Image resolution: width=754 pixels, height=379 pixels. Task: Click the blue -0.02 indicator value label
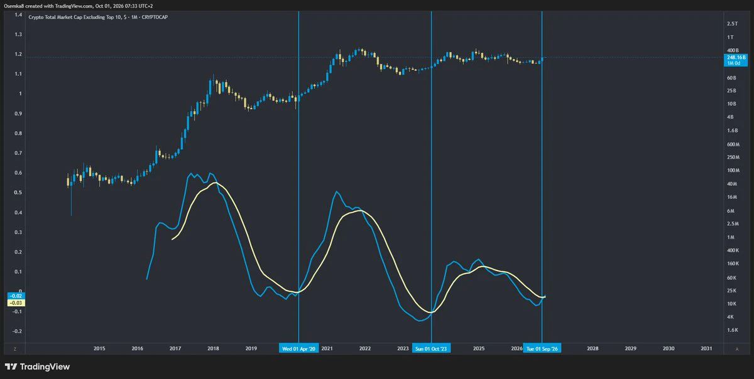click(16, 296)
